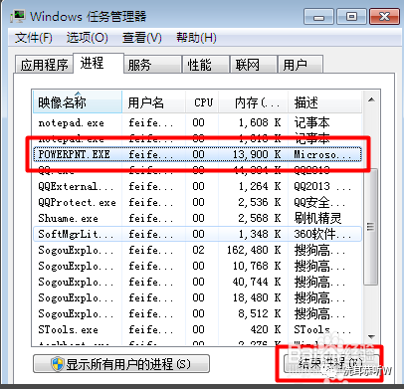404x389 pixels.
Task: Sort by 用户名 column header
Action: (x=154, y=102)
